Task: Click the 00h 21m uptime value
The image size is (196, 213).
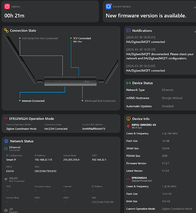Action: (x=14, y=16)
